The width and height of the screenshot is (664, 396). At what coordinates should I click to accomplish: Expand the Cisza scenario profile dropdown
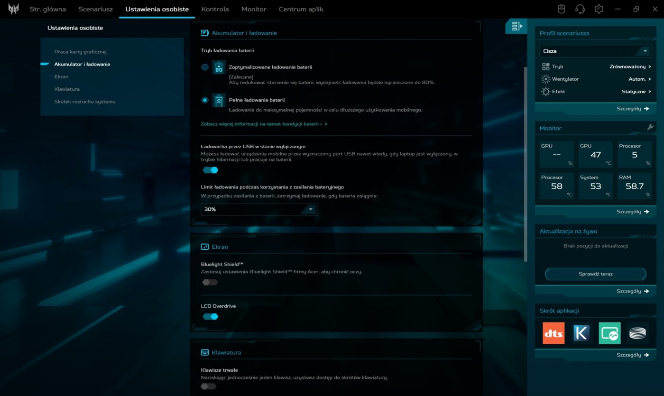(x=595, y=51)
